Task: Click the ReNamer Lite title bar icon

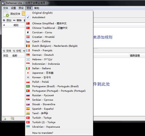Action: [3, 3]
